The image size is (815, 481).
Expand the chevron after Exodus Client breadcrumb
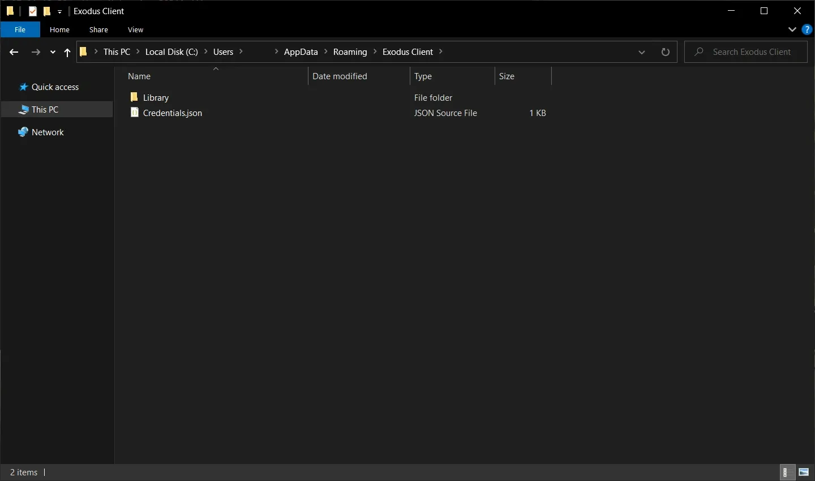pos(441,51)
